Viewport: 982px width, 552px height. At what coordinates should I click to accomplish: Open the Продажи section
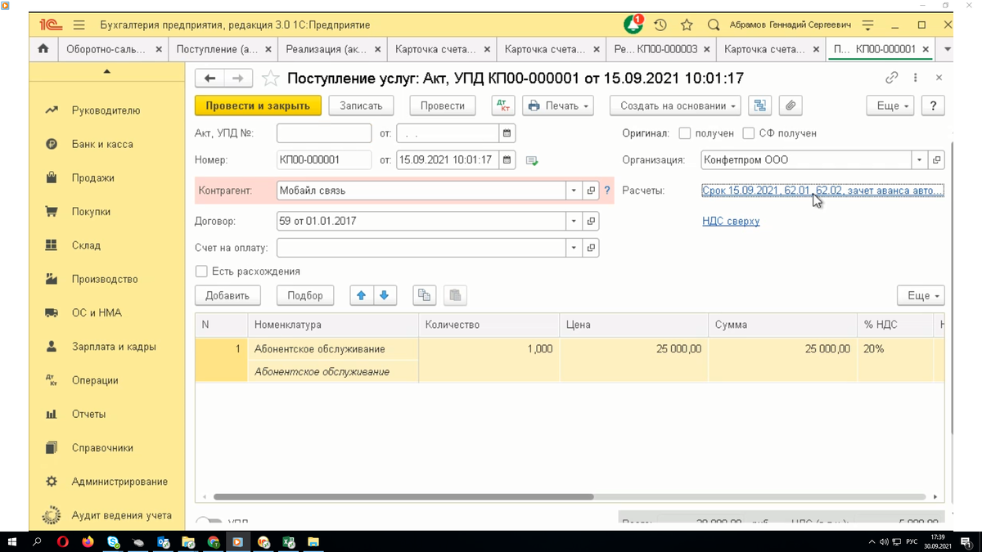tap(93, 177)
